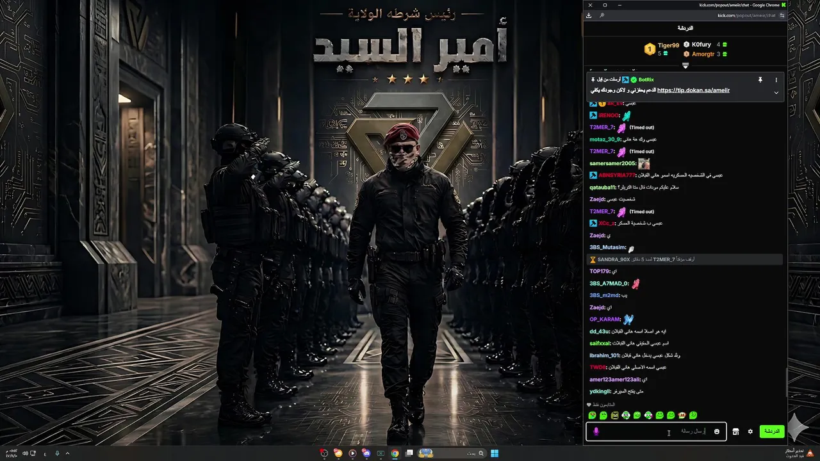
Task: Click the taskbar volume speaker icon
Action: click(25, 453)
